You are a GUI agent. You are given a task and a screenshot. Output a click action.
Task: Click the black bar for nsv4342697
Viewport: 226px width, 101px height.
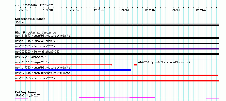click(x=117, y=38)
